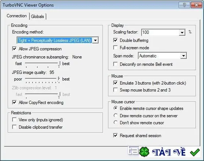The width and height of the screenshot is (204, 161).
Task: Click the selected Tight + Perceptually Lossless JPEG text
Action: tap(54, 40)
